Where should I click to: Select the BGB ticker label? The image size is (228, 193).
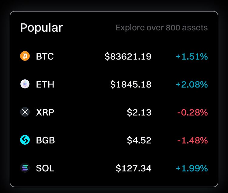pos(45,140)
